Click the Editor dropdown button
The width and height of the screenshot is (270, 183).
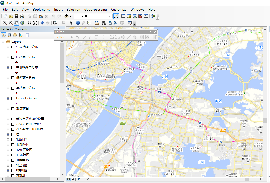pos(61,37)
